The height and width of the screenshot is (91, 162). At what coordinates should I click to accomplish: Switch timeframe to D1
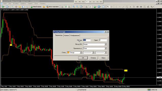click(x=94, y=2)
